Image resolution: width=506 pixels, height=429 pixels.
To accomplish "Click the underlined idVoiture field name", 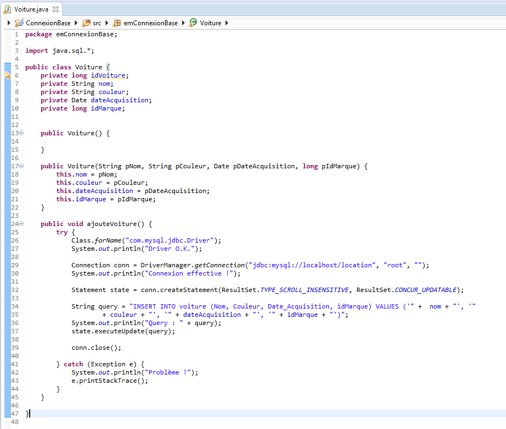I will 108,75.
